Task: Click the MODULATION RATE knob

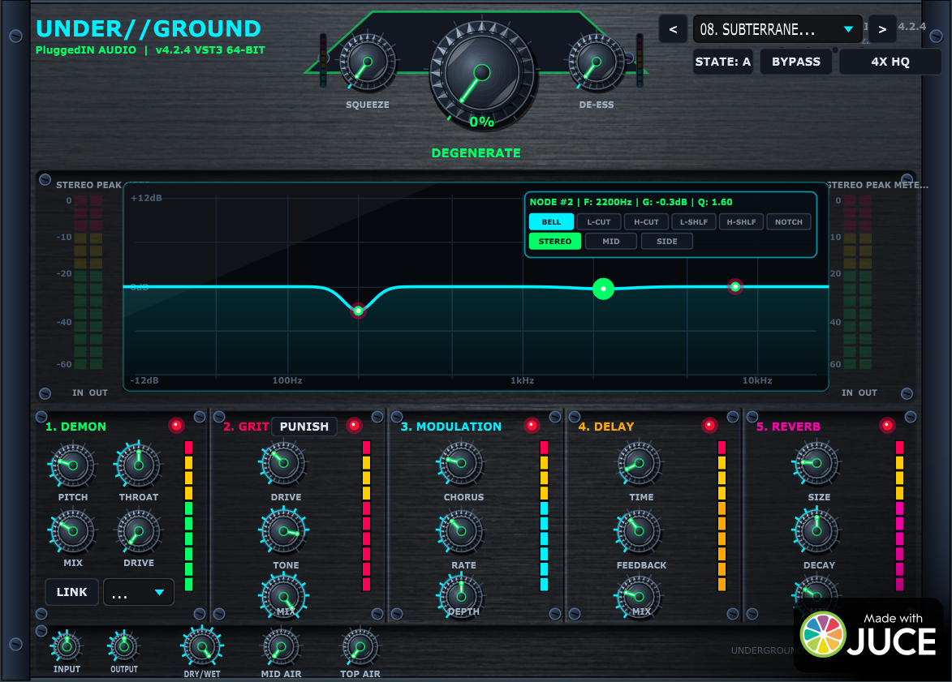Action: [461, 531]
